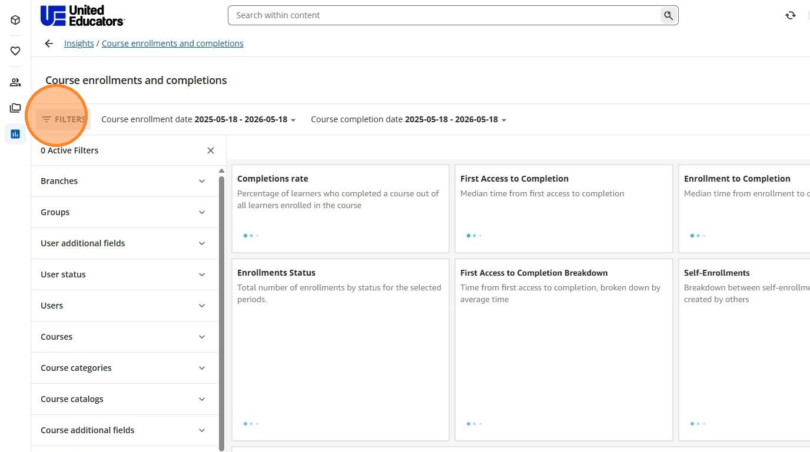Open the content library sidebar icon

[x=15, y=108]
